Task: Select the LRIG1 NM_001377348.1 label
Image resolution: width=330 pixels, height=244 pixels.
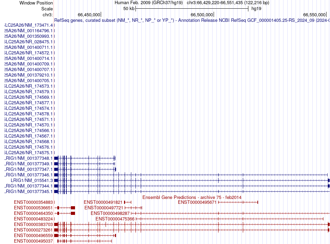Action: [28, 158]
